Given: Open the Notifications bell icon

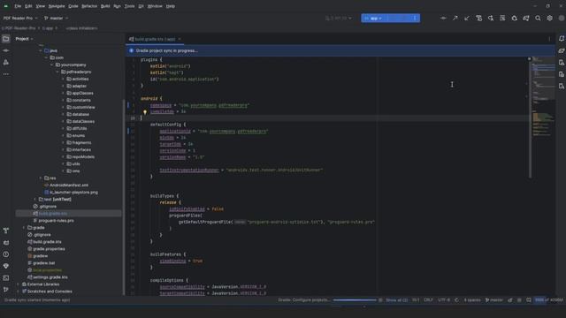Looking at the screenshot, I should [562, 39].
